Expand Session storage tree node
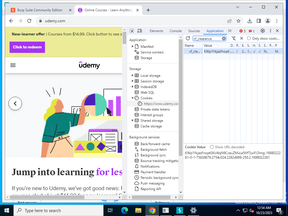The height and width of the screenshot is (216, 288). pyautogui.click(x=132, y=81)
